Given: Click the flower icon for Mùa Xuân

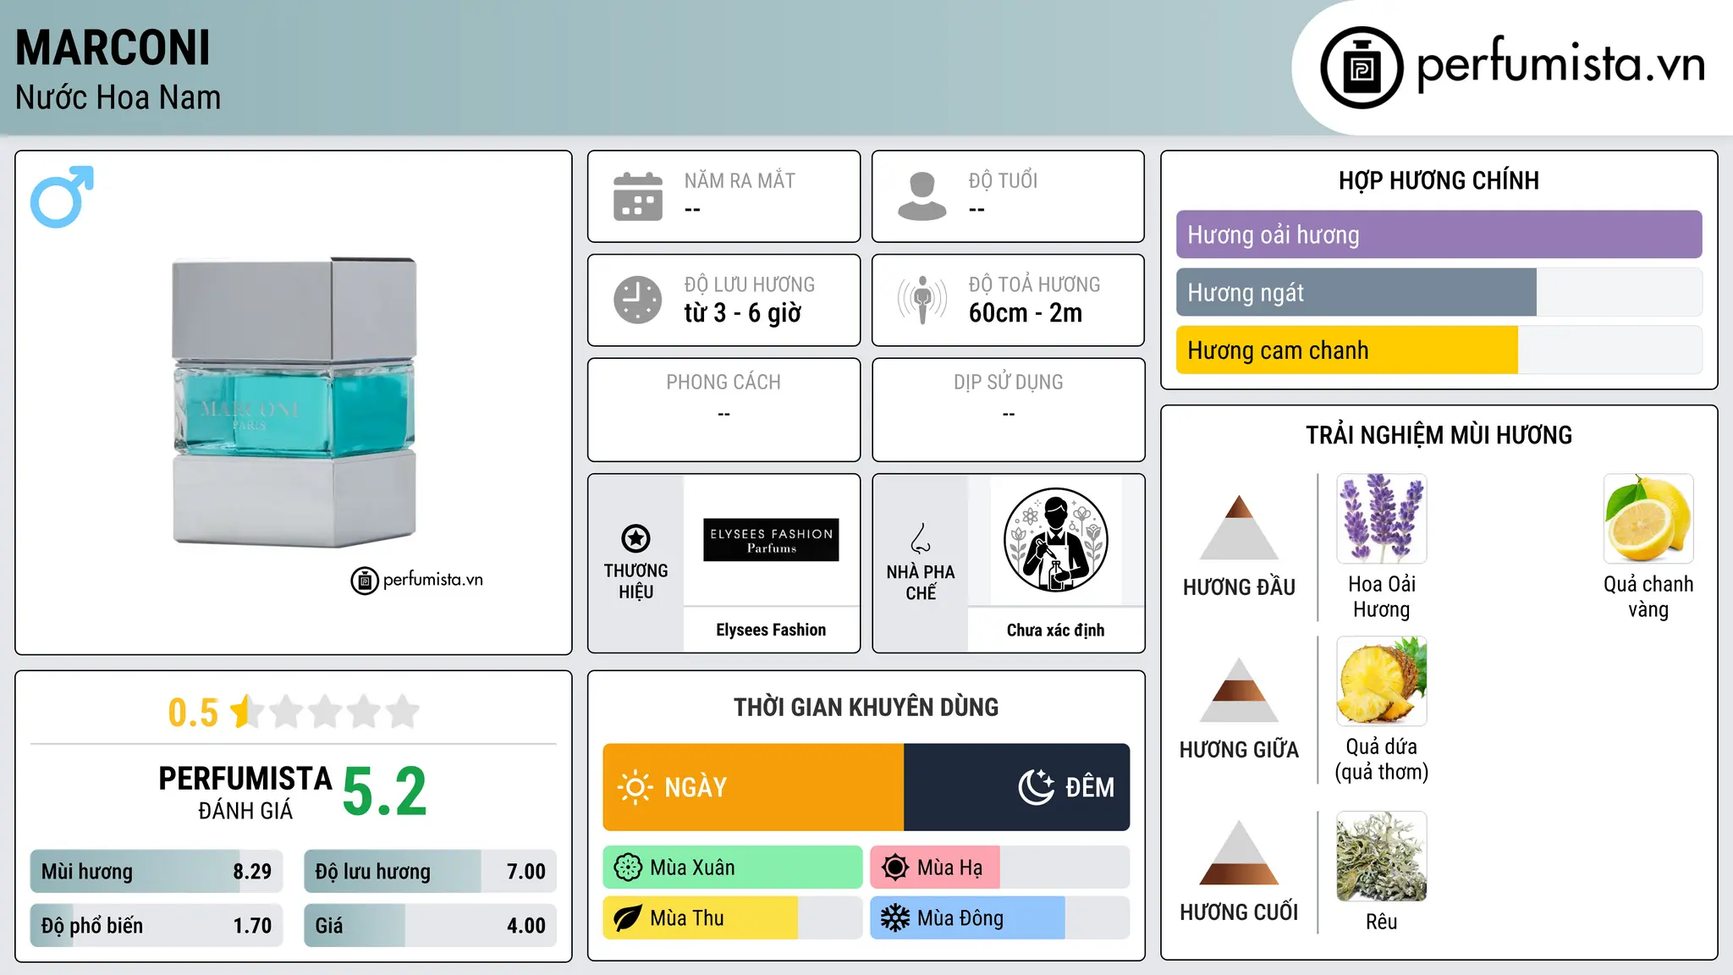Looking at the screenshot, I should [x=628, y=868].
